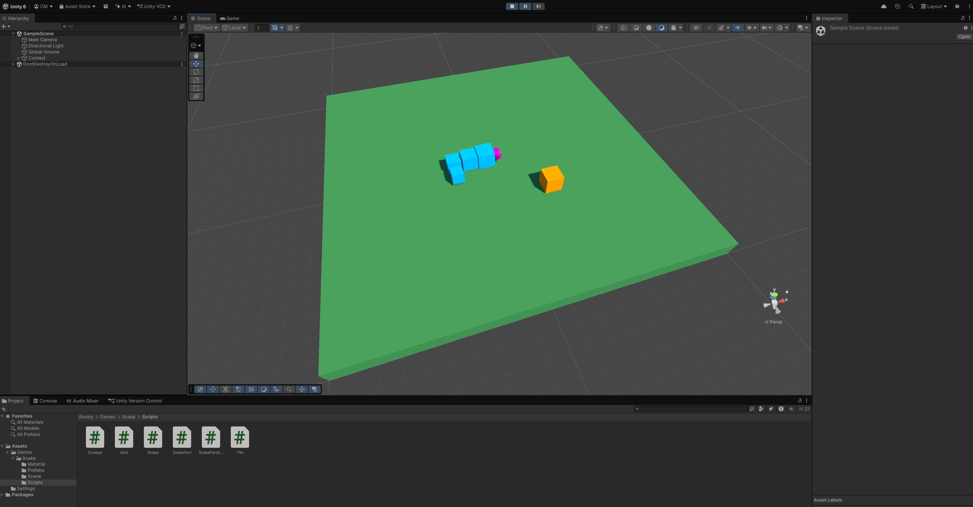The width and height of the screenshot is (973, 507).
Task: Select the Scale tool
Action: [196, 80]
